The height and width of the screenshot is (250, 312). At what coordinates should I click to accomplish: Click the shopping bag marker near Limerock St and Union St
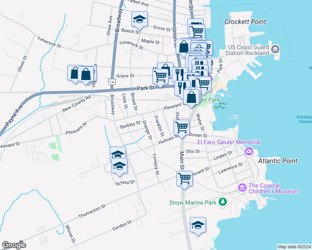(x=184, y=47)
